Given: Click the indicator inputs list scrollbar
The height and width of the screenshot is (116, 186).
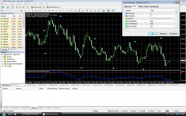Looking at the screenshot, I should click(x=176, y=19).
